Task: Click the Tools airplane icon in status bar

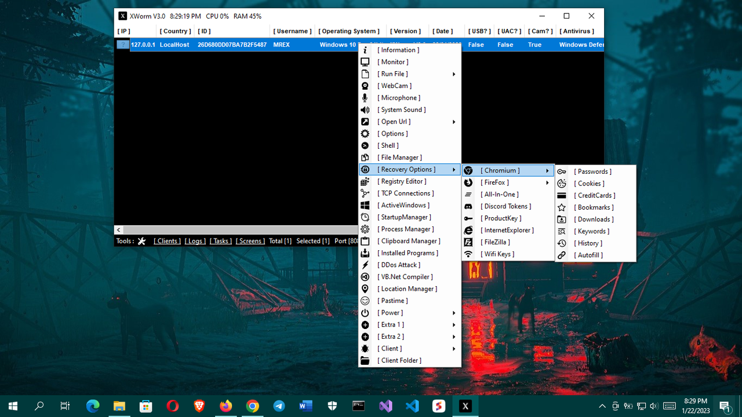Action: pos(141,240)
